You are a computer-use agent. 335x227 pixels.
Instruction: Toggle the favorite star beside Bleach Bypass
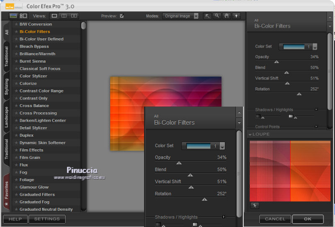point(16,46)
